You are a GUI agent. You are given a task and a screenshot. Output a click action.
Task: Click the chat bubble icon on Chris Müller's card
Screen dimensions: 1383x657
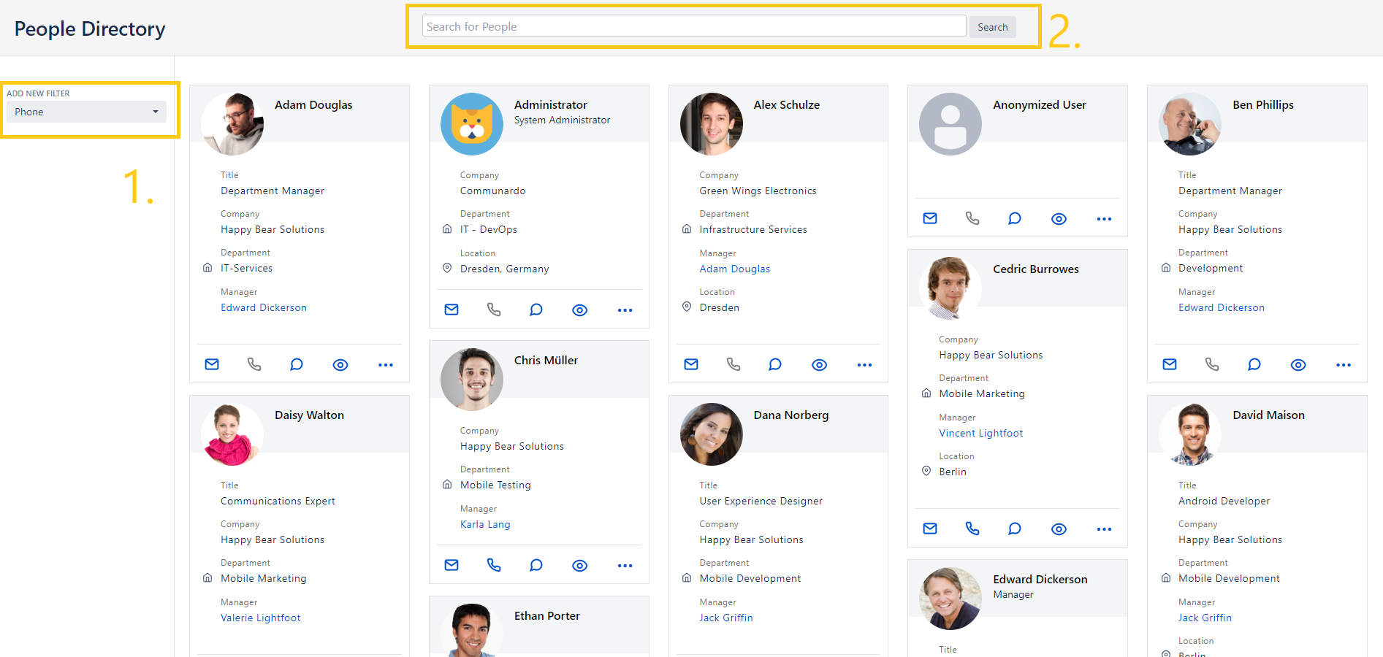pos(536,565)
